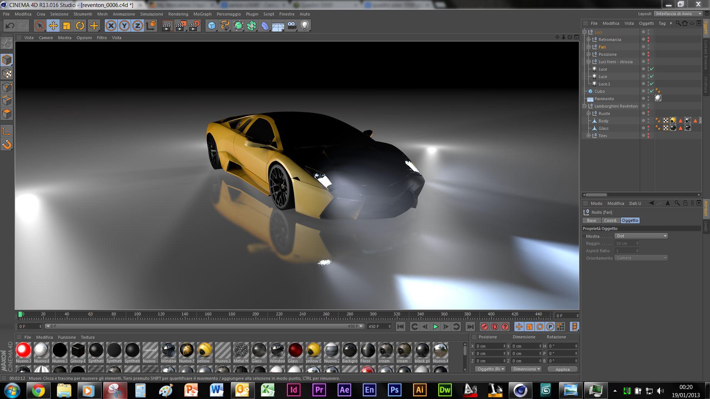Open the MoGraph menu

pyautogui.click(x=202, y=14)
